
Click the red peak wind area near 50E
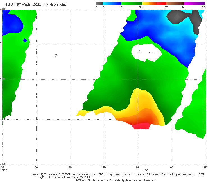coord(141,126)
